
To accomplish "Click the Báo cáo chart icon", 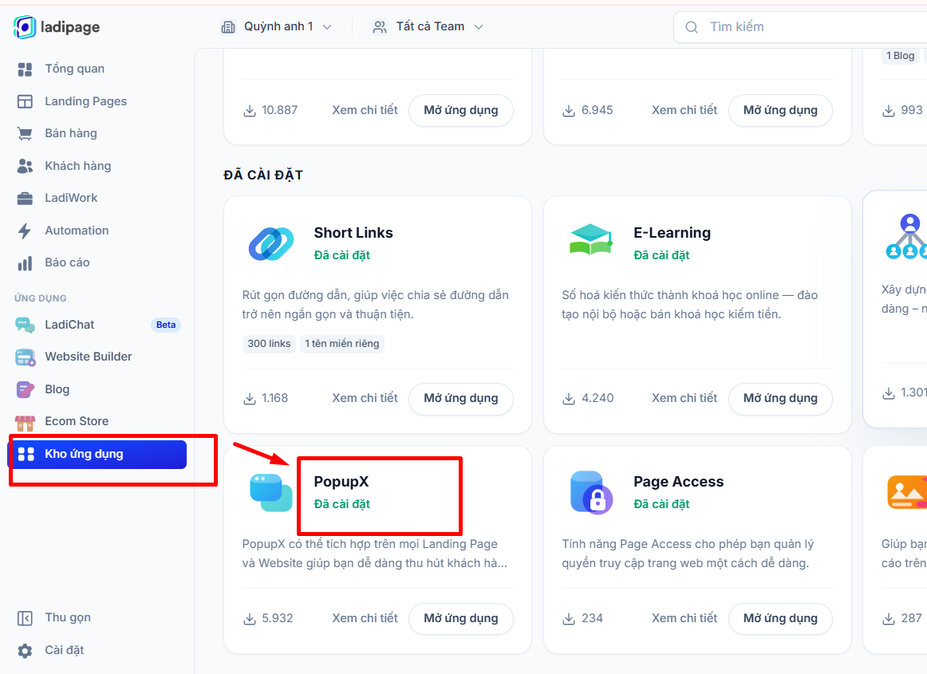I will [x=25, y=263].
